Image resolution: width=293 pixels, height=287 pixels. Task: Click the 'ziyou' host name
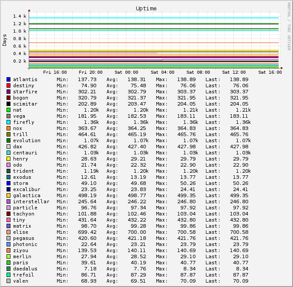(20, 250)
